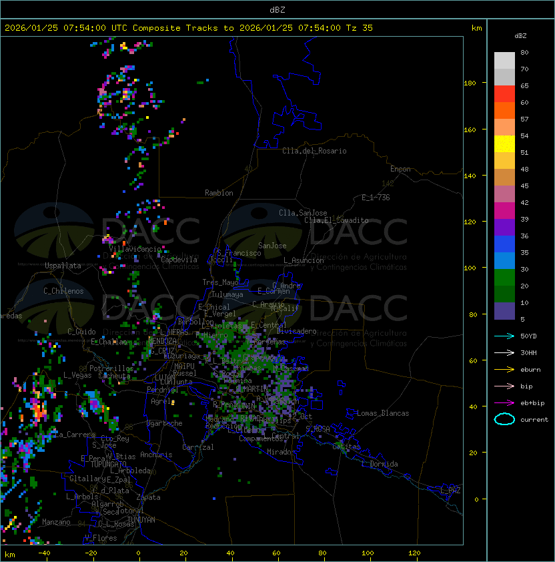Click the 'dBZ' heading above the color scale
555x562 pixels.
point(520,36)
